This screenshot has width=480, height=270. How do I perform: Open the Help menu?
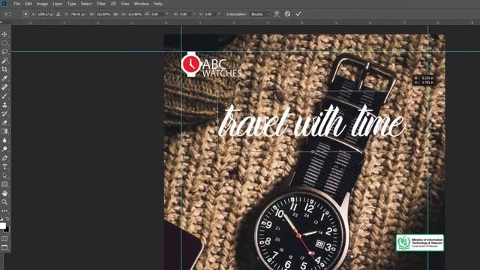point(158,4)
